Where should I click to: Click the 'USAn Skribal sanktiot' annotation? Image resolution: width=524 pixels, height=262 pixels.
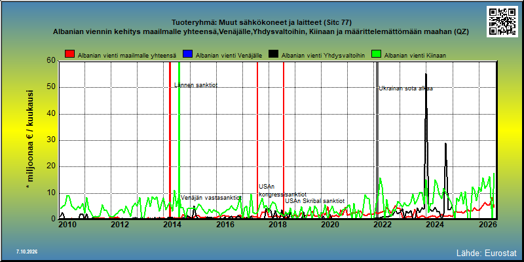tap(314, 201)
